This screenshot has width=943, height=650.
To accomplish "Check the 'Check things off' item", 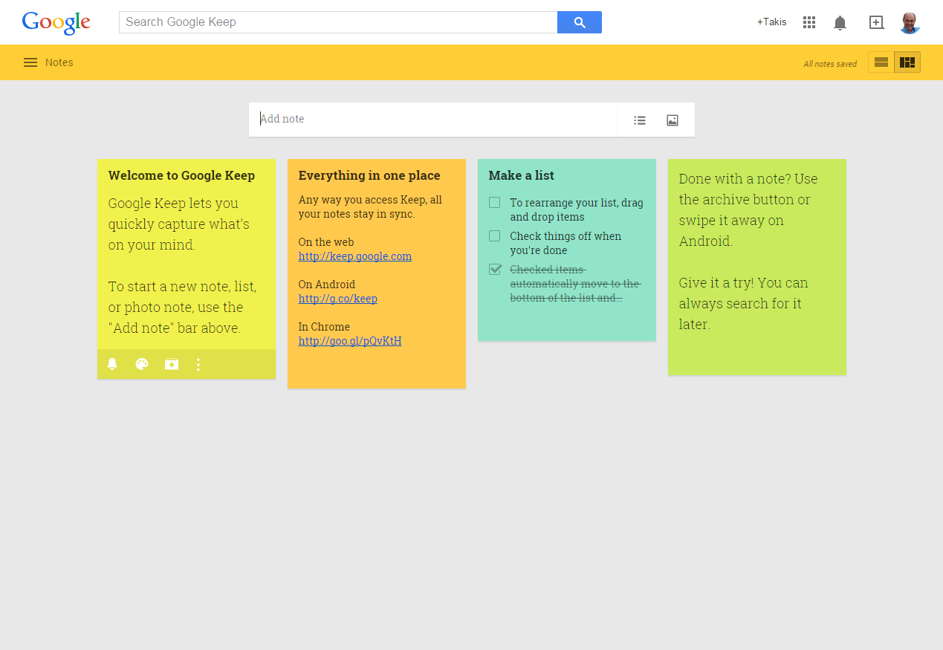I will pos(495,236).
